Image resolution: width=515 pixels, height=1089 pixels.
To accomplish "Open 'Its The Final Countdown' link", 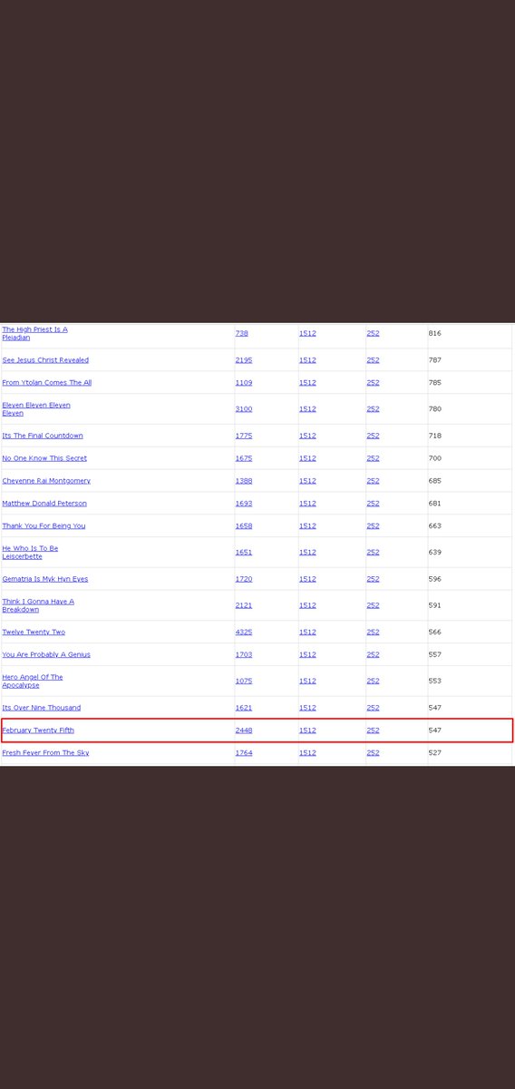I will (x=43, y=436).
